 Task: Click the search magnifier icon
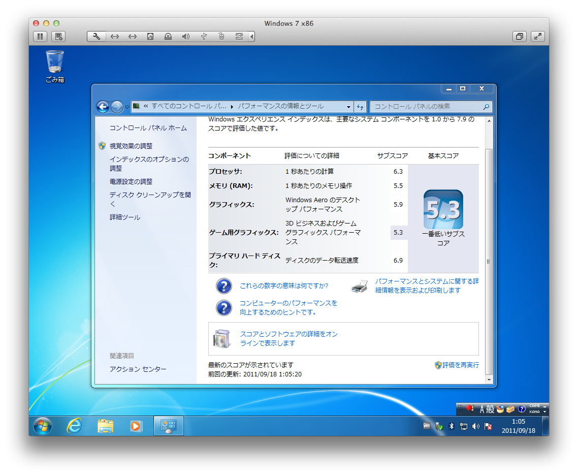click(486, 107)
